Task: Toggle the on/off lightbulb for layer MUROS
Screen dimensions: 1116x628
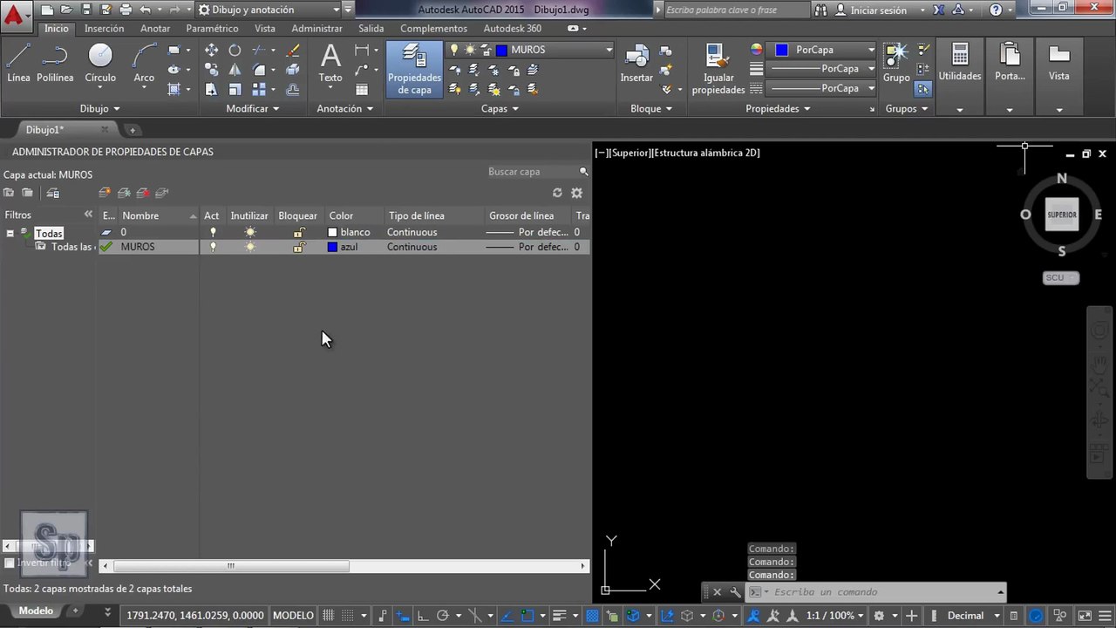Action: (x=213, y=248)
